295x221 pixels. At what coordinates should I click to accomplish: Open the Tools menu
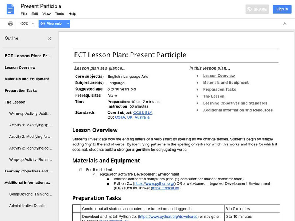click(59, 14)
